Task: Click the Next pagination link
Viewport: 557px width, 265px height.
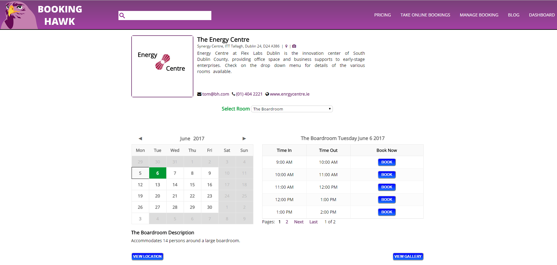Action: coord(299,222)
